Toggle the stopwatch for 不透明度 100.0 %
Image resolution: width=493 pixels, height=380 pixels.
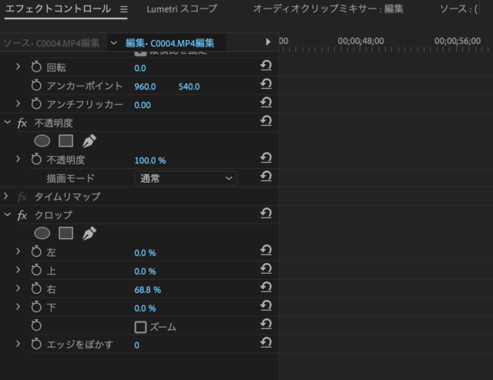coord(36,160)
